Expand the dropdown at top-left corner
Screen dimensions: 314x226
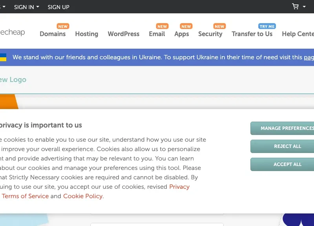point(5,7)
